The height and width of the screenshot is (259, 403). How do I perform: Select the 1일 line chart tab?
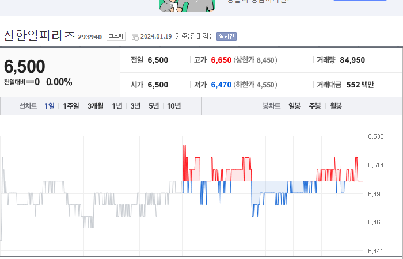[x=50, y=106]
